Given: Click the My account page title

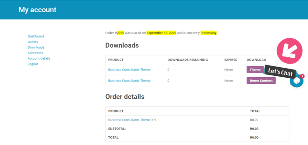Looking at the screenshot, I should 38,10.
